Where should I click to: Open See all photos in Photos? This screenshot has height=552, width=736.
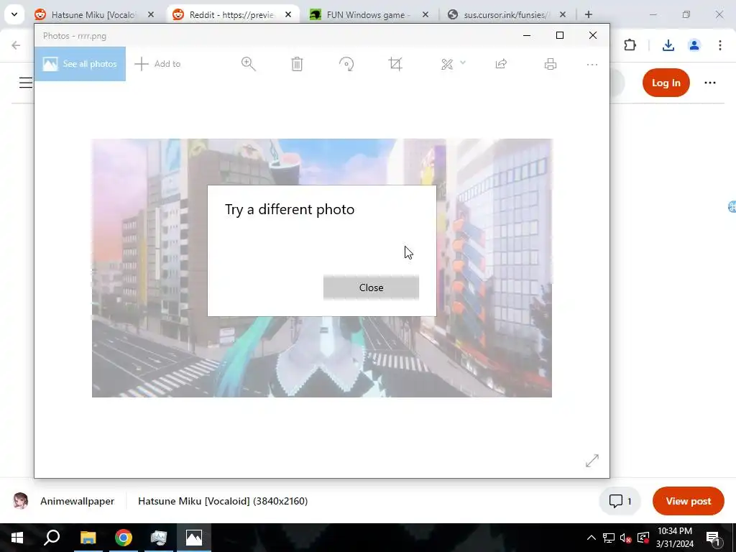point(80,64)
